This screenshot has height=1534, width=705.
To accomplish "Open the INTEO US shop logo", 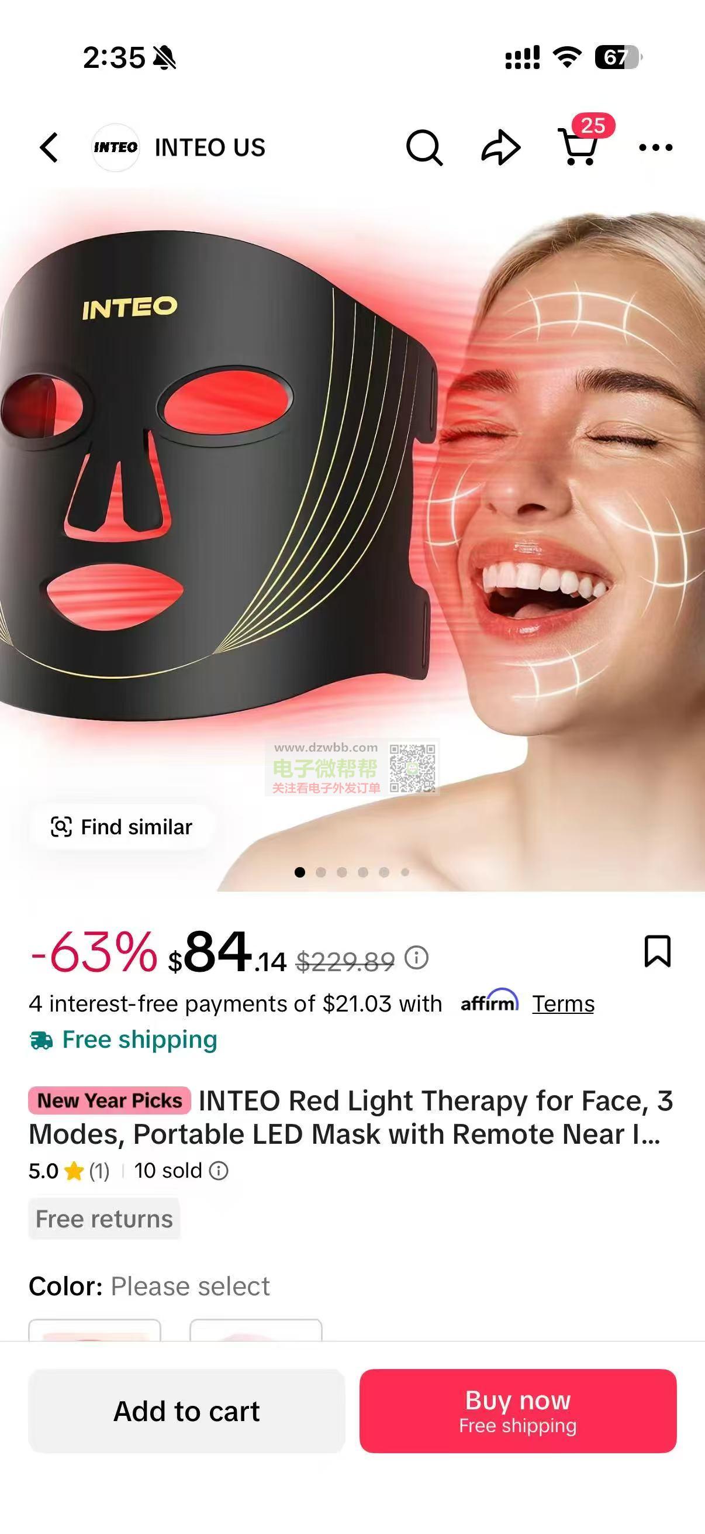I will pyautogui.click(x=115, y=147).
